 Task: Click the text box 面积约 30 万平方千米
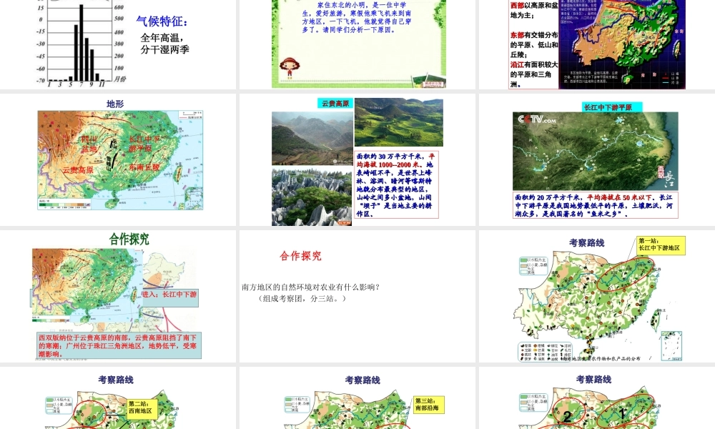[396, 184]
